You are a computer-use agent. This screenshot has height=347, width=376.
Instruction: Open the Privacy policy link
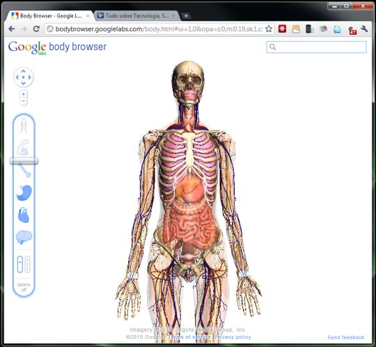tap(233, 337)
